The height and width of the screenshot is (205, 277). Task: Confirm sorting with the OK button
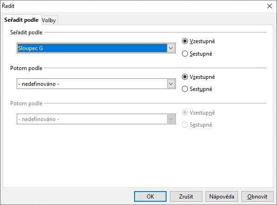pyautogui.click(x=150, y=196)
